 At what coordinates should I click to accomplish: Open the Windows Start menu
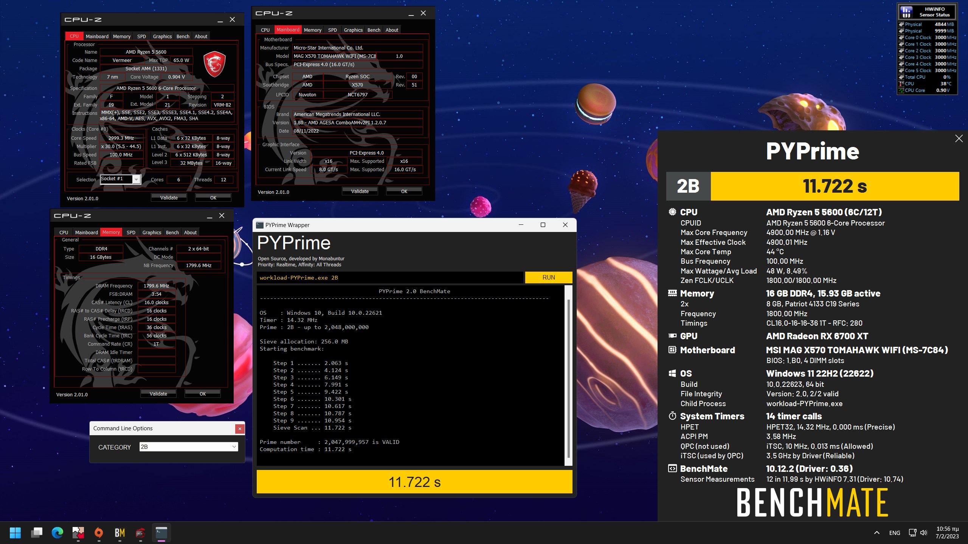pyautogui.click(x=16, y=533)
